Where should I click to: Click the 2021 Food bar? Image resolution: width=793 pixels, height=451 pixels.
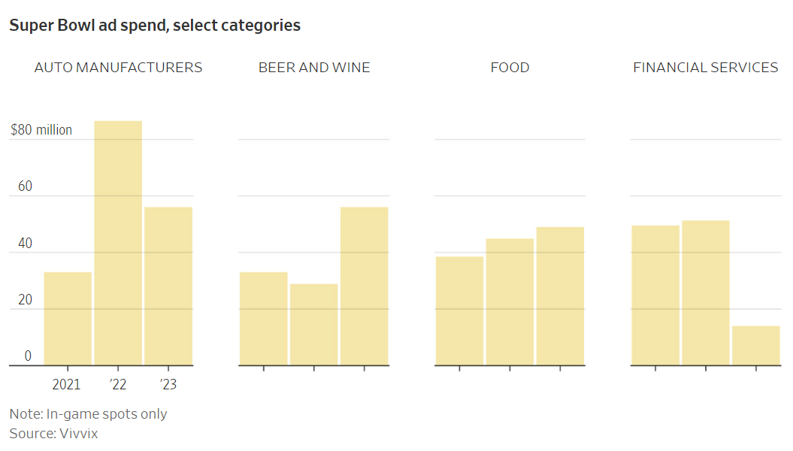[459, 311]
